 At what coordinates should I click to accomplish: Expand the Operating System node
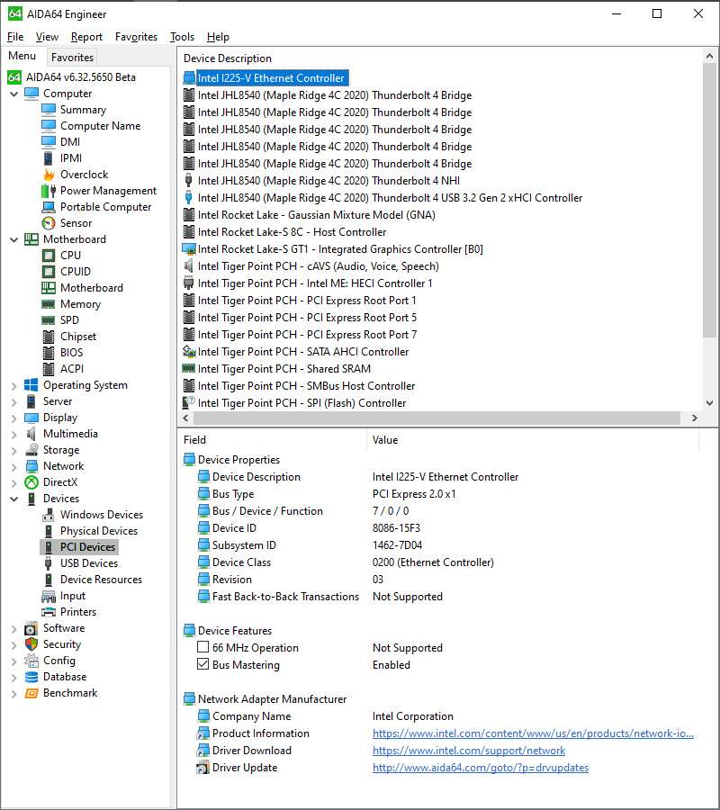pyautogui.click(x=13, y=385)
